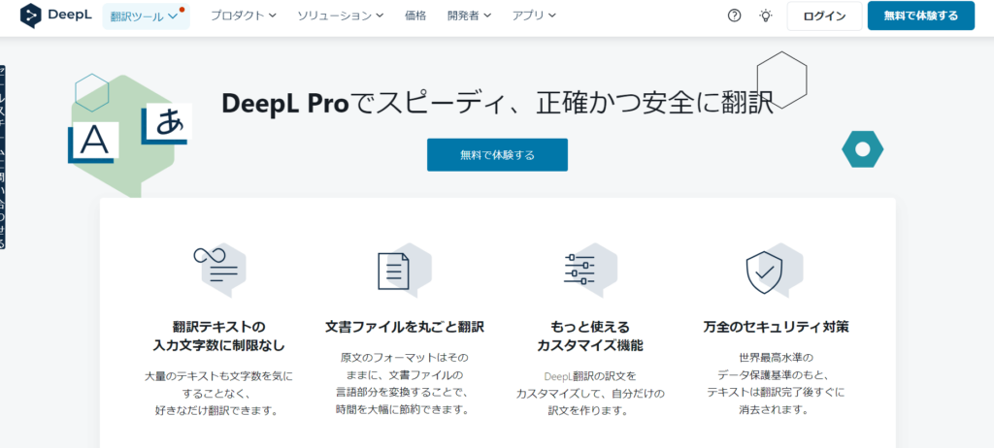The height and width of the screenshot is (448, 994).
Task: Open the help question mark icon
Action: (x=734, y=16)
